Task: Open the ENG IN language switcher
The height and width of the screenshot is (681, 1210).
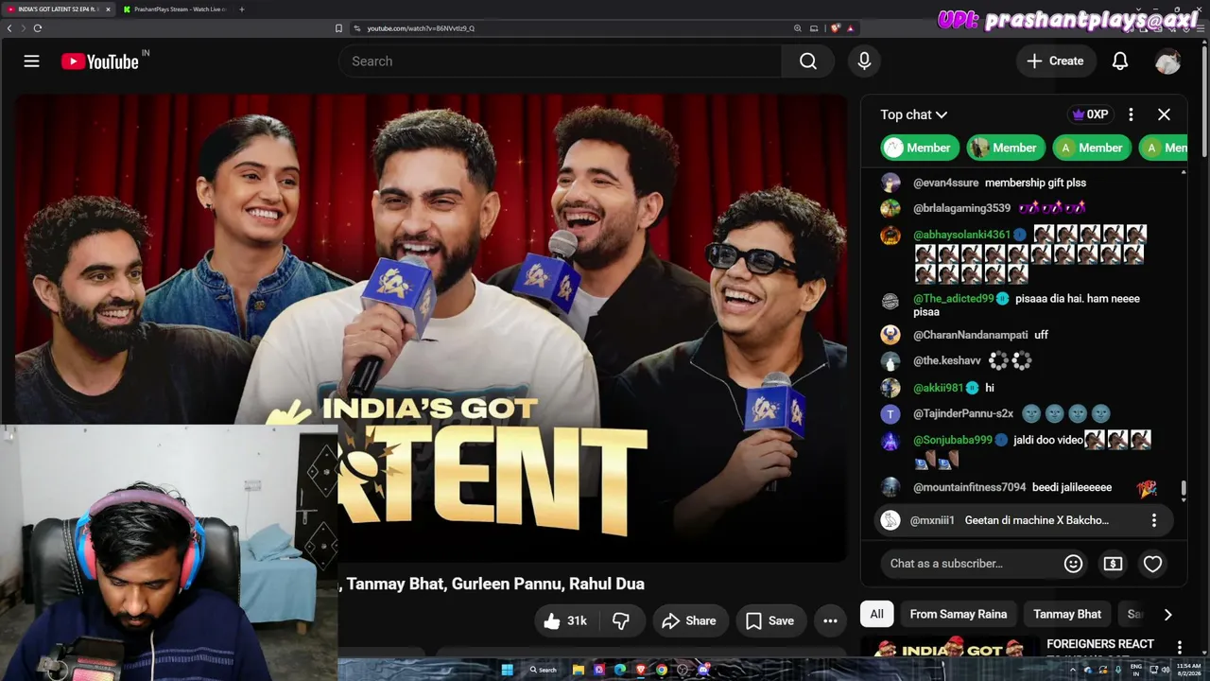Action: click(x=1135, y=670)
